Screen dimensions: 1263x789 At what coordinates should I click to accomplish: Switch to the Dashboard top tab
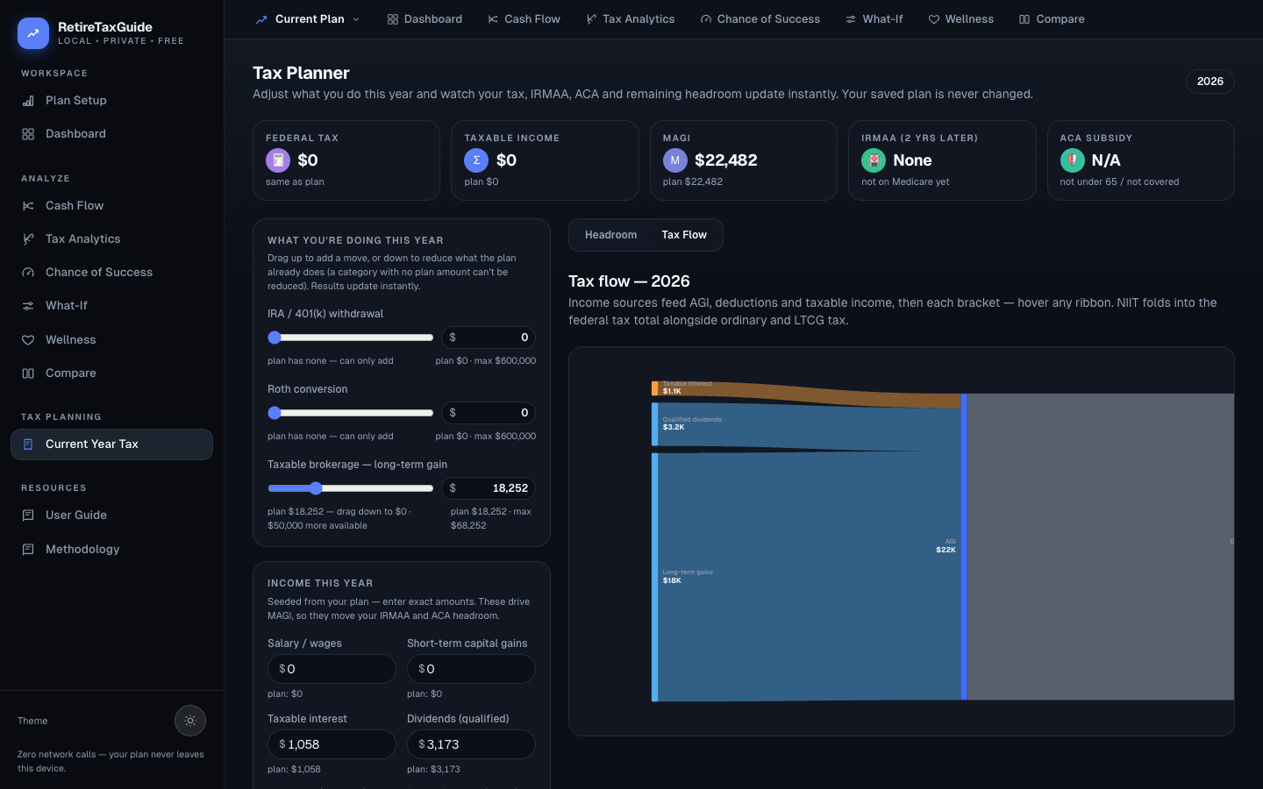coord(425,18)
